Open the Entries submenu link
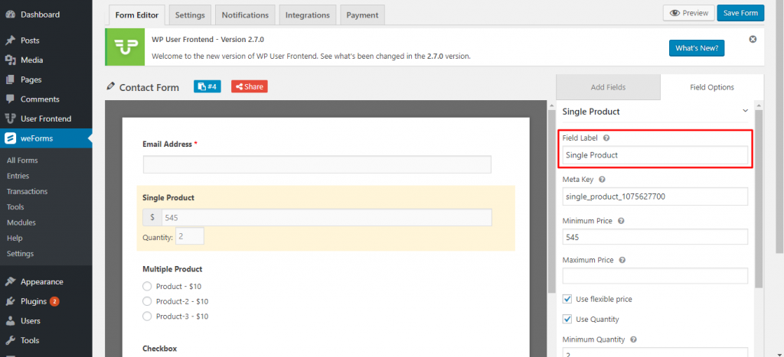Screen dimensions: 784x357 click(18, 176)
